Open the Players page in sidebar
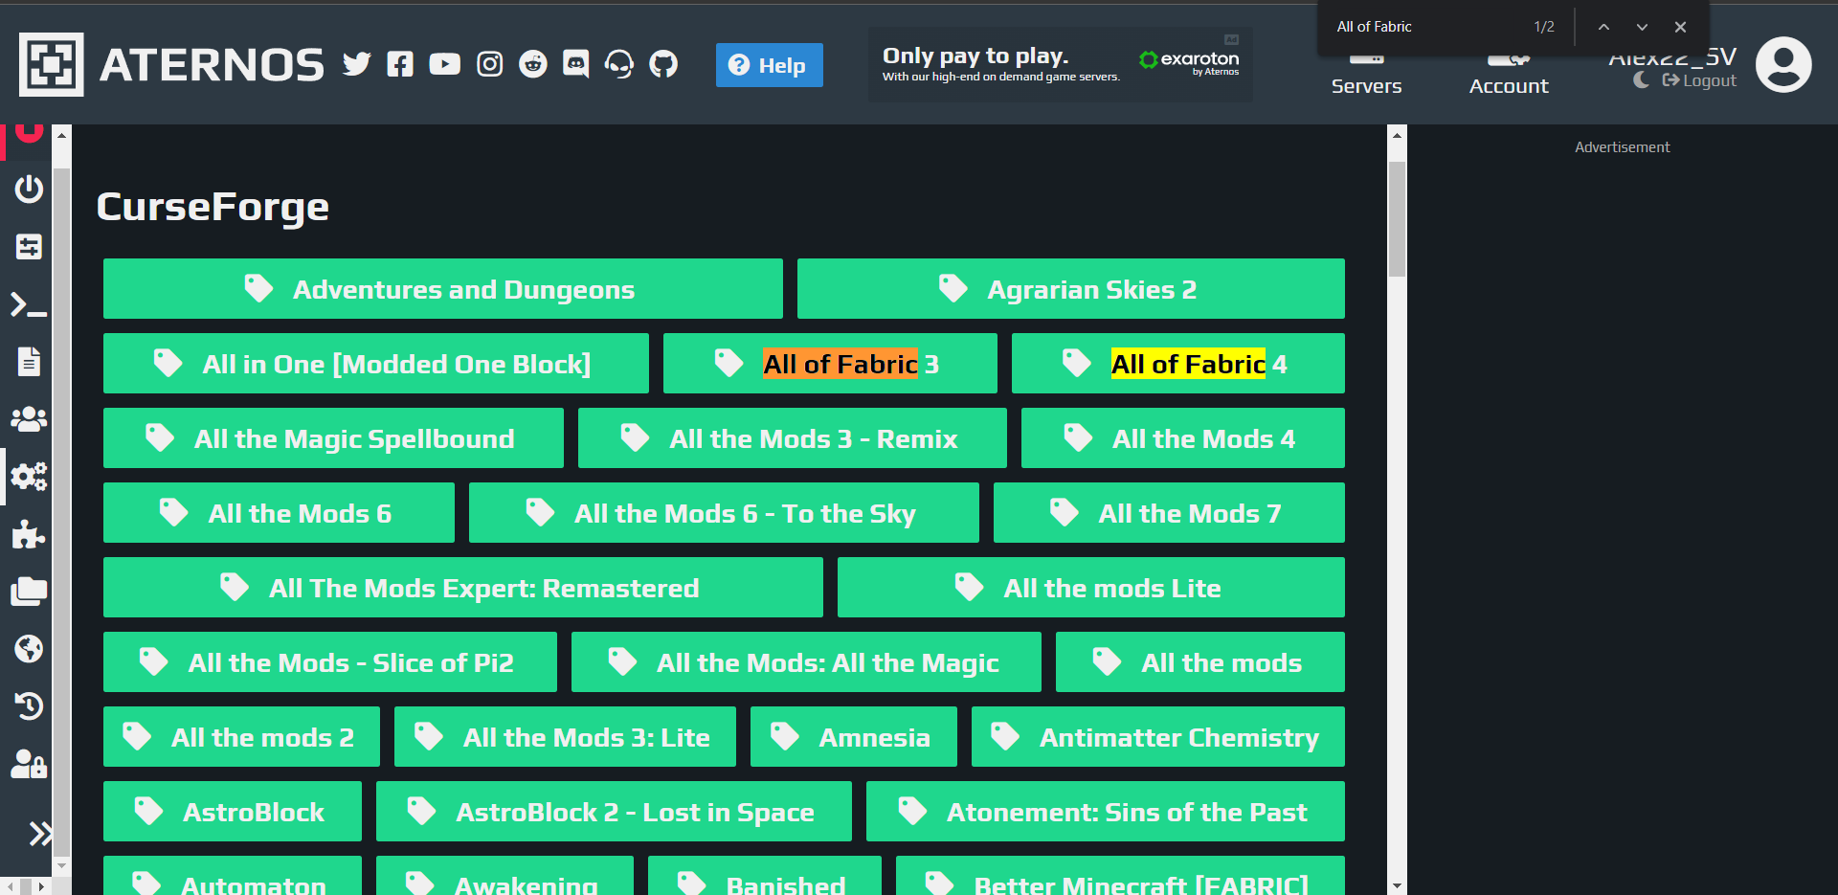1838x895 pixels. pyautogui.click(x=29, y=419)
